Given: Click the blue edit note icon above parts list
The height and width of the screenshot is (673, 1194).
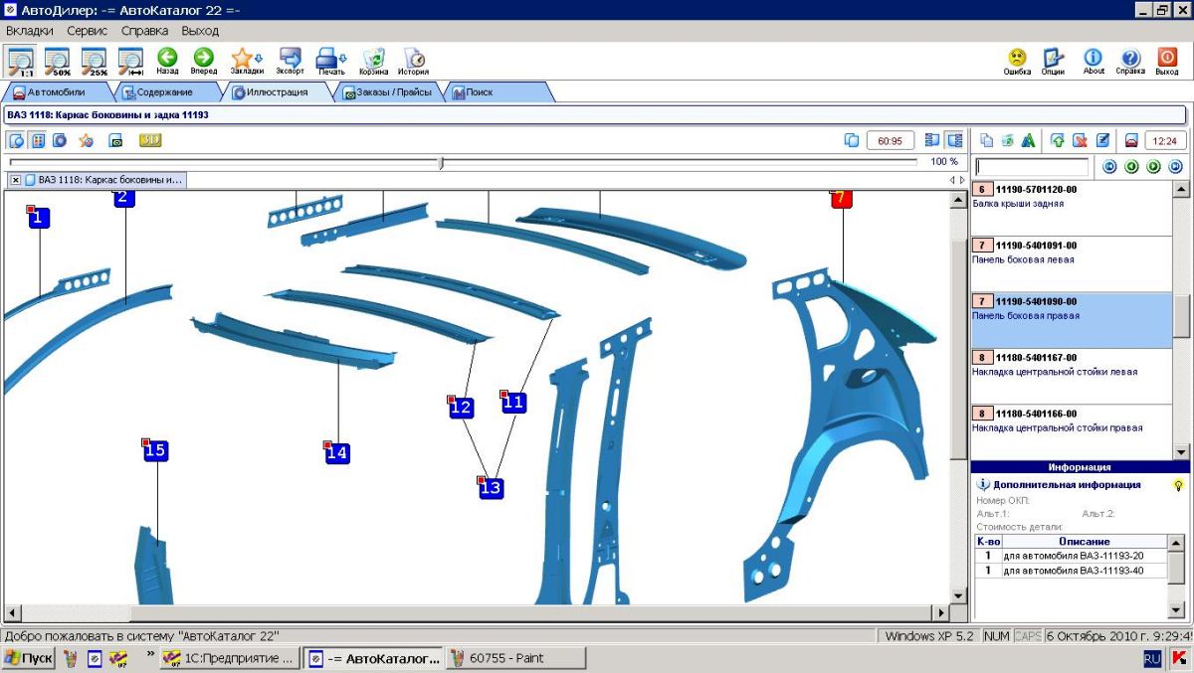Looking at the screenshot, I should (1102, 140).
